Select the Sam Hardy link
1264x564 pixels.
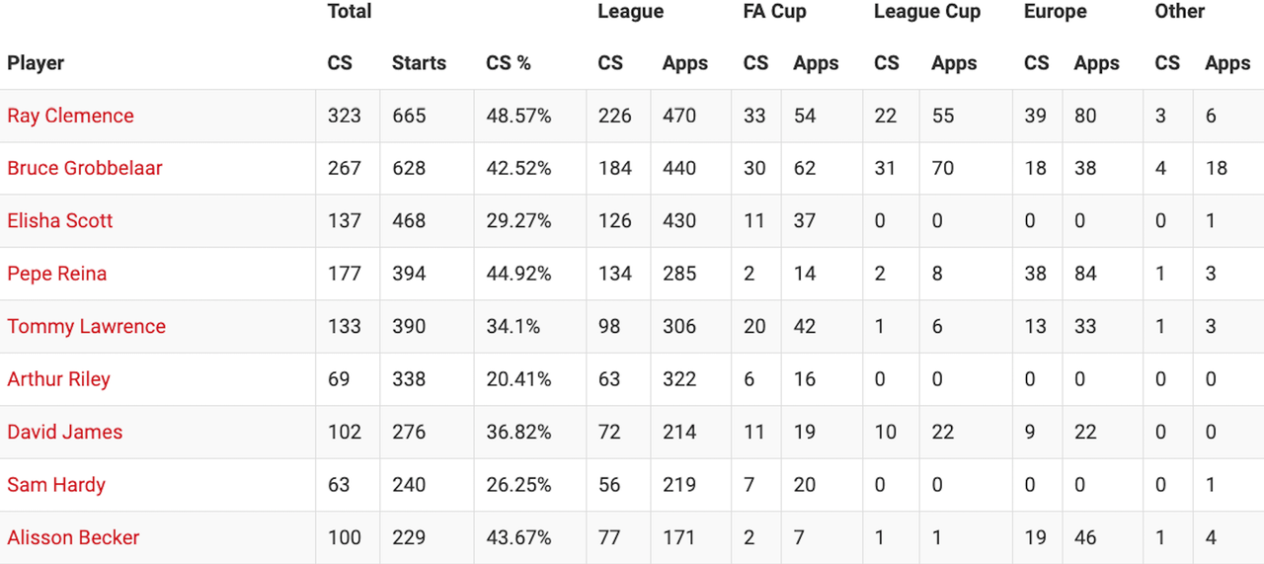pos(56,485)
